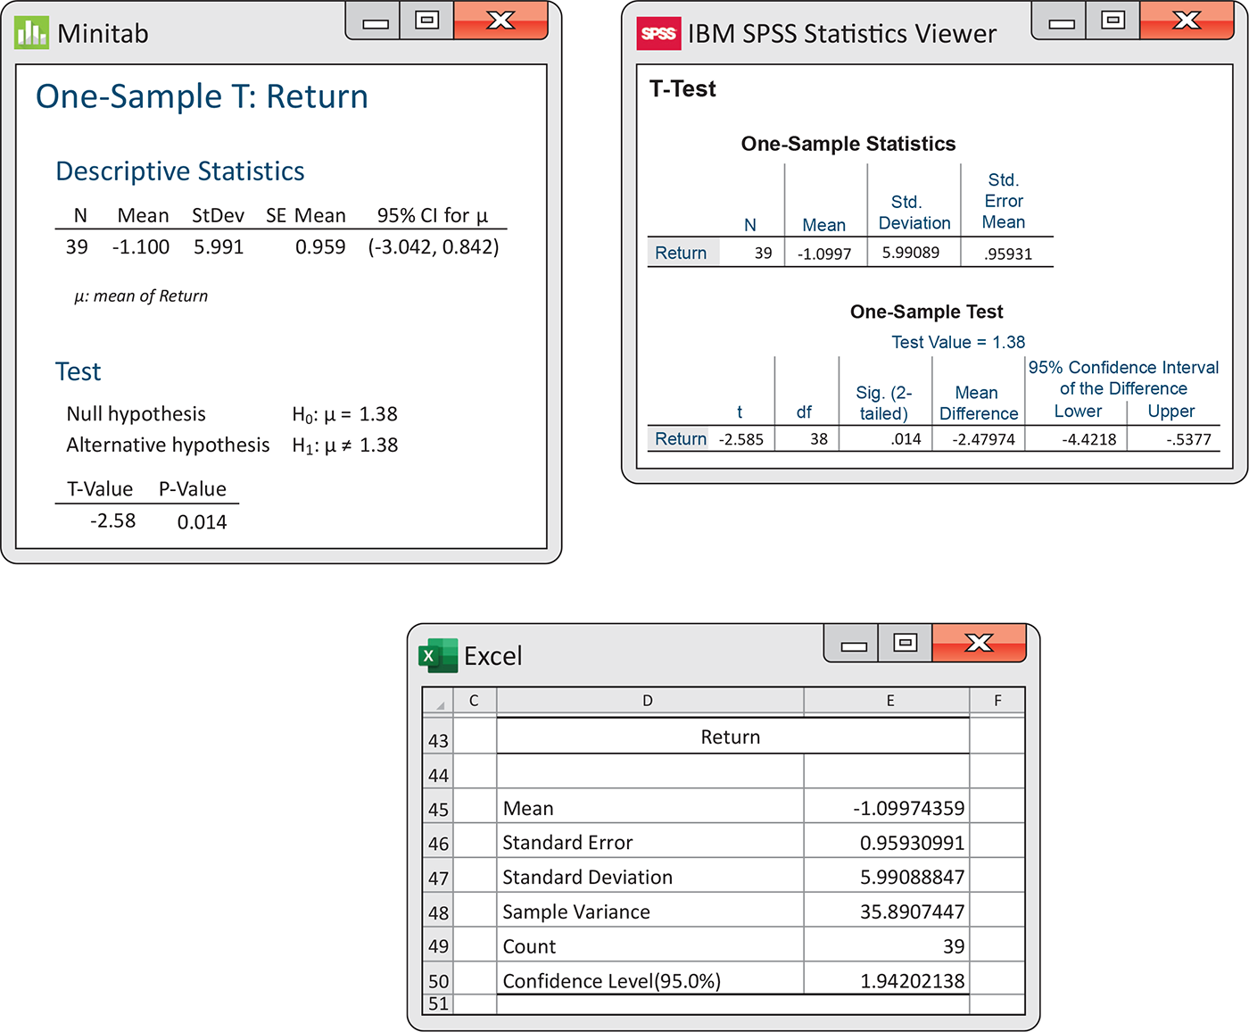Click the 'Mean' label cell in Excel

click(x=649, y=808)
